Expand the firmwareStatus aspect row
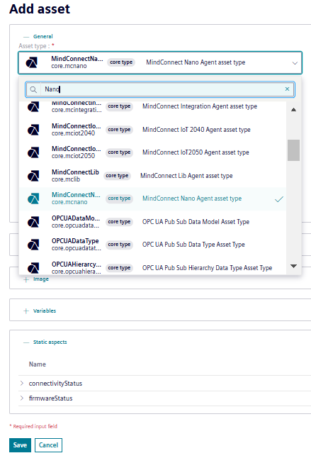This screenshot has width=311, height=458. 22,398
